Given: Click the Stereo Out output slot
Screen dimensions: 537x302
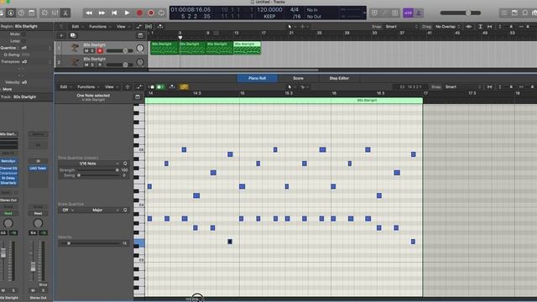Looking at the screenshot, I should tap(8, 200).
